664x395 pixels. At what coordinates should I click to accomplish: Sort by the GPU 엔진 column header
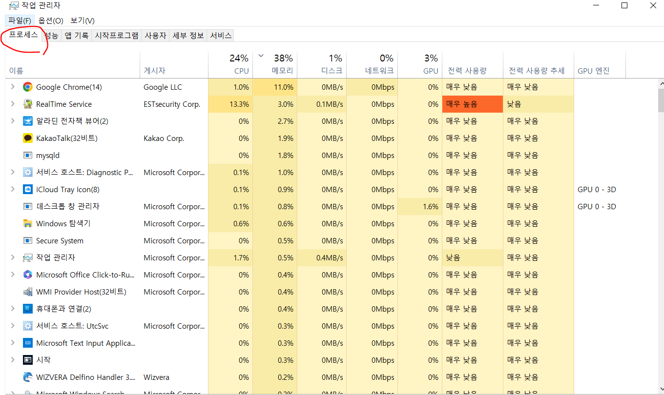click(x=600, y=65)
